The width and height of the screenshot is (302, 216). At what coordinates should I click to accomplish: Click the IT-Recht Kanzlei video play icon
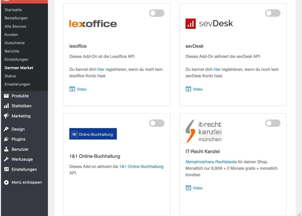188,188
